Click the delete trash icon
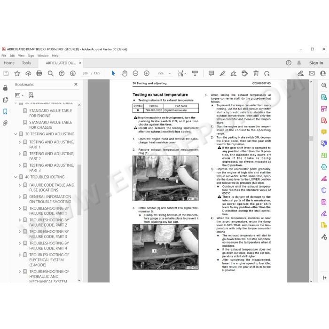 (x=256, y=73)
